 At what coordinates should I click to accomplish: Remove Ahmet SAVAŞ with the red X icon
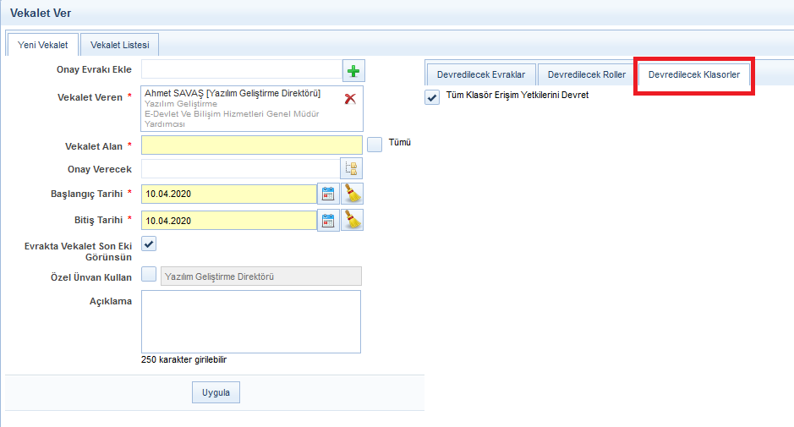[350, 99]
